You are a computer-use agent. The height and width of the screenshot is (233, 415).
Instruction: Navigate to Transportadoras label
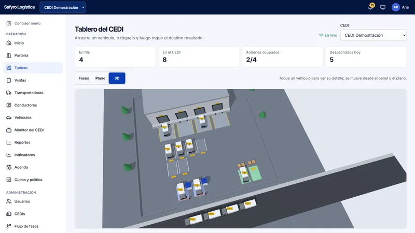[29, 93]
